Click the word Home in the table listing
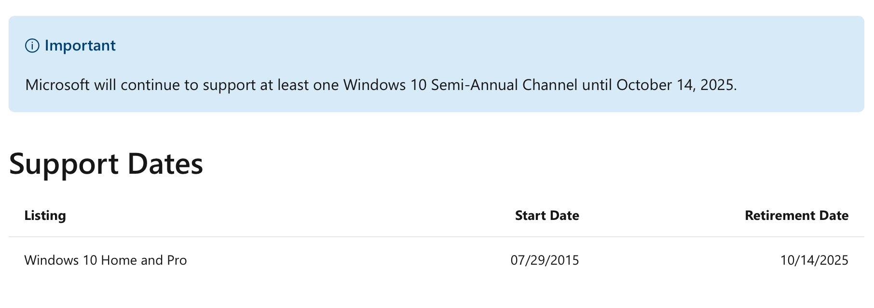Screen dimensions: 874x308 (119, 260)
